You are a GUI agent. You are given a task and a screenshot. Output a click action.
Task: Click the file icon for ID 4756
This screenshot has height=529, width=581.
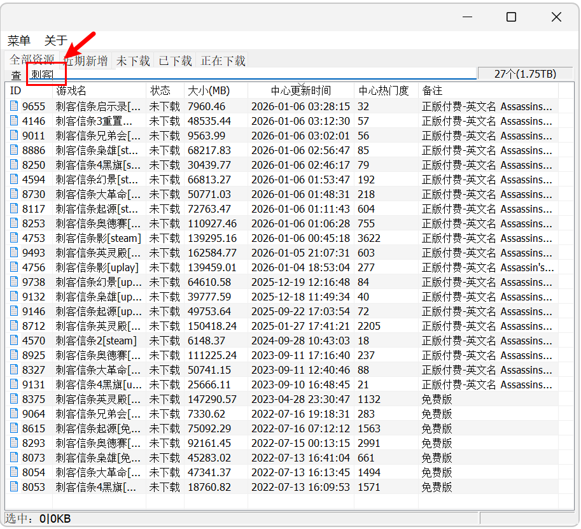coord(14,267)
